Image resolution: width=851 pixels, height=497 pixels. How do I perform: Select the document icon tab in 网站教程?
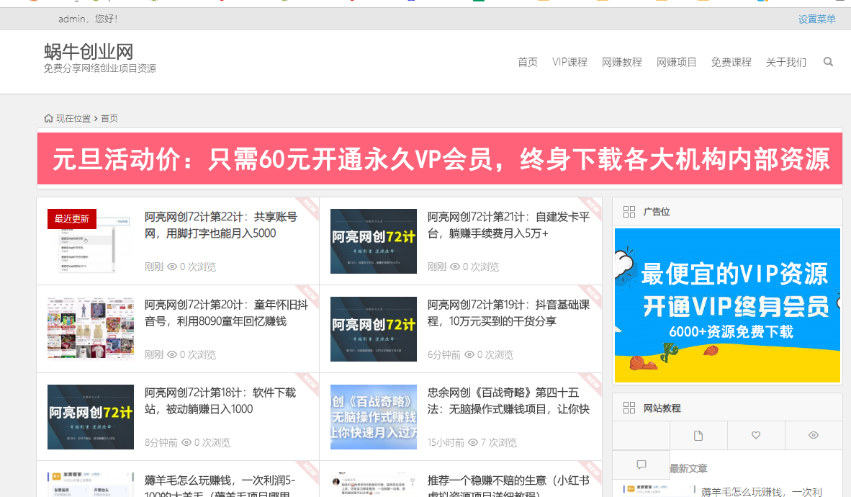click(x=698, y=436)
